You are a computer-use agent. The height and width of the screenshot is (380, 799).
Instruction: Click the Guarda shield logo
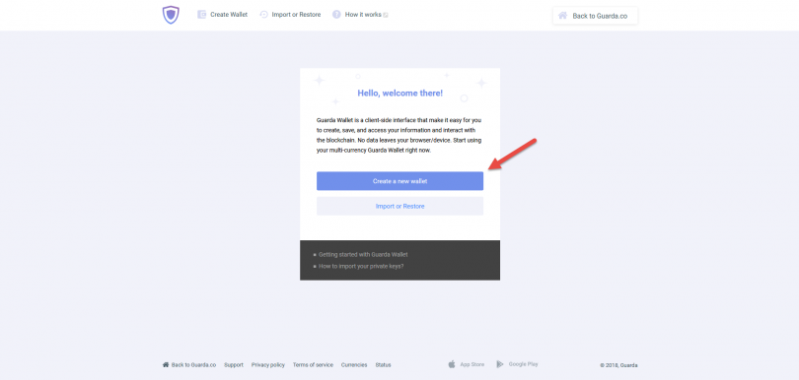(171, 15)
